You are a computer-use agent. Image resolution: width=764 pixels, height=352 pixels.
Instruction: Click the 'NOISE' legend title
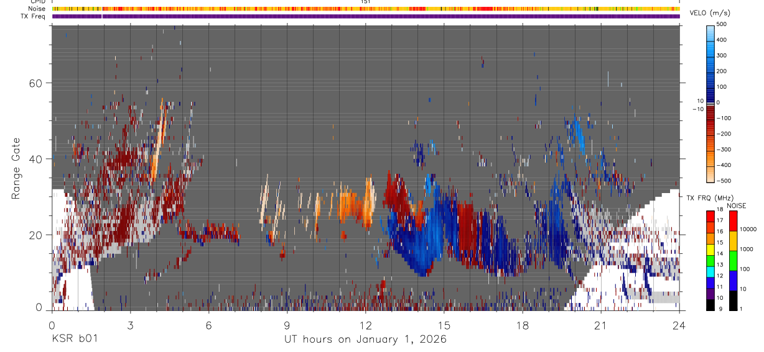click(736, 205)
